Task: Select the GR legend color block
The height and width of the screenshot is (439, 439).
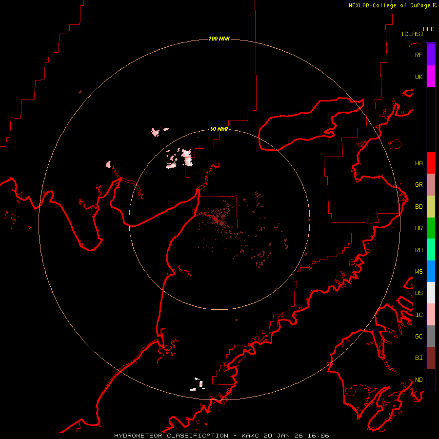Action: [x=431, y=185]
